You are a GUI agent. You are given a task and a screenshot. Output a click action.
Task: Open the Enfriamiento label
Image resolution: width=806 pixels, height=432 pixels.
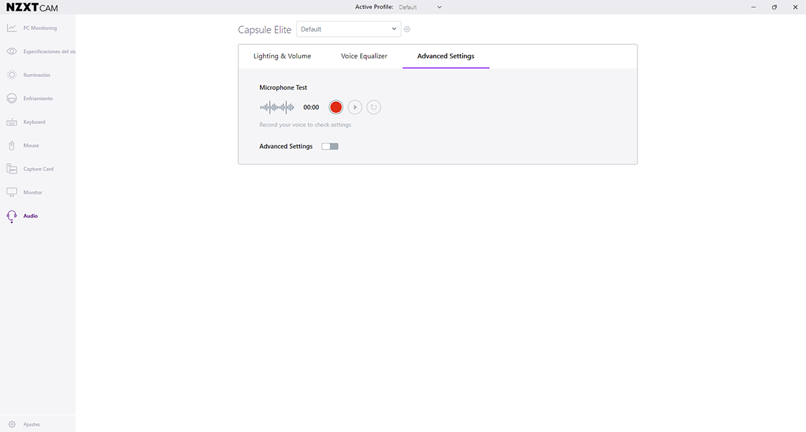(38, 99)
